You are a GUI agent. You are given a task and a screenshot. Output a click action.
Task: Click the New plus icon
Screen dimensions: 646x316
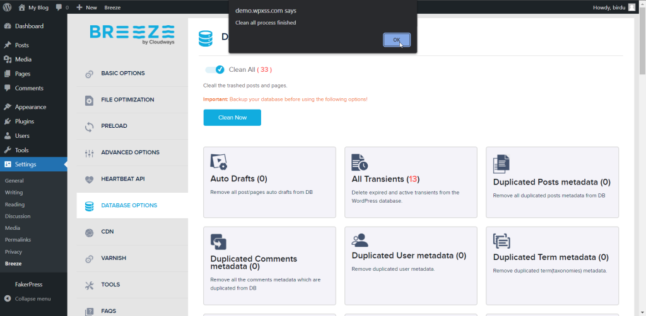tap(79, 8)
